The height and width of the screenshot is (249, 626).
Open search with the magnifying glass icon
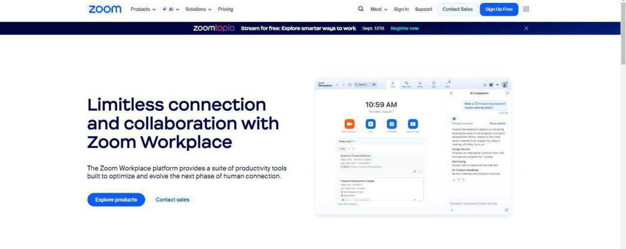[x=361, y=9]
